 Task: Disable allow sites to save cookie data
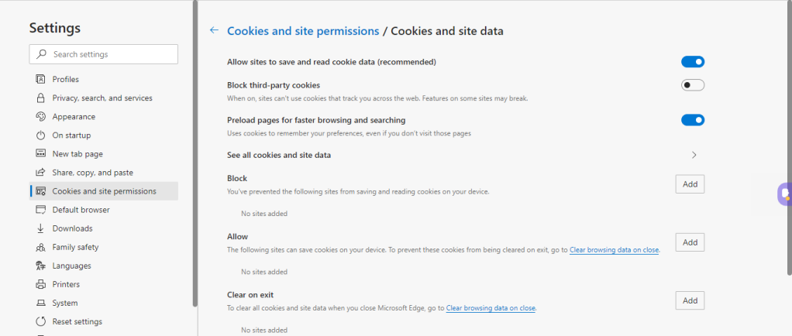[x=692, y=62]
